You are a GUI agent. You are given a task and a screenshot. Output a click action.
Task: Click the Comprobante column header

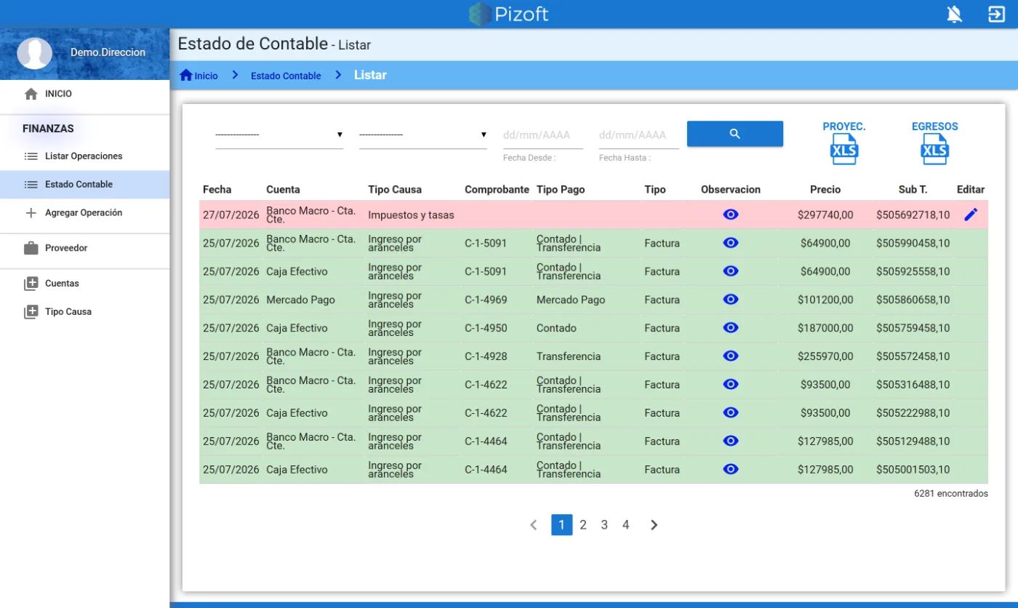pos(497,190)
